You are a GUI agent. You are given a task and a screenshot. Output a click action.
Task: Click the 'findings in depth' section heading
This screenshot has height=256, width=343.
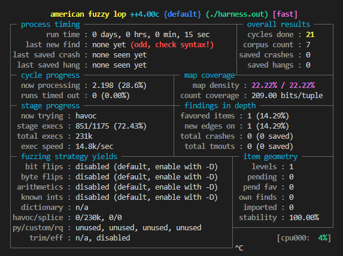(220, 106)
